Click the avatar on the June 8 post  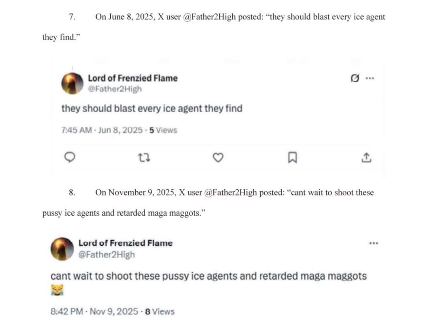pyautogui.click(x=72, y=83)
